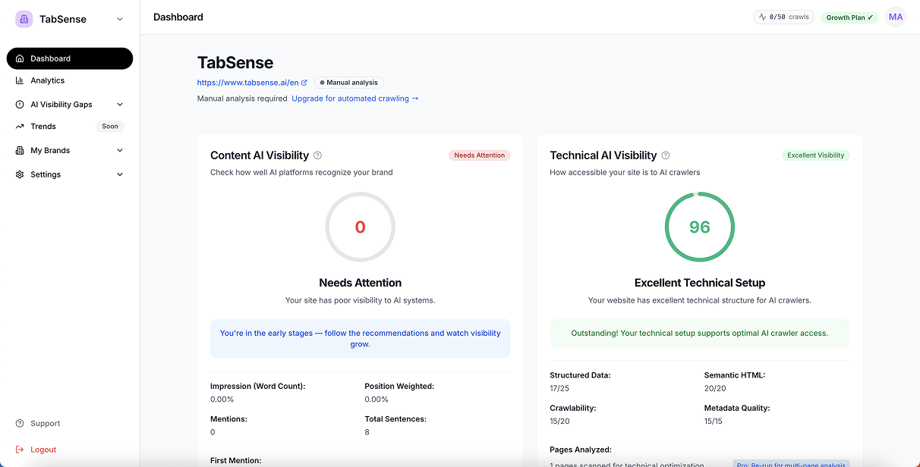The width and height of the screenshot is (920, 467).
Task: Open the MA user avatar menu
Action: click(x=896, y=17)
